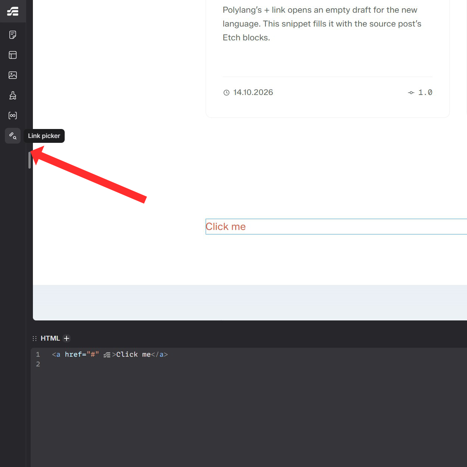Open the image media icon in the sidebar
Image resolution: width=467 pixels, height=467 pixels.
tap(13, 75)
